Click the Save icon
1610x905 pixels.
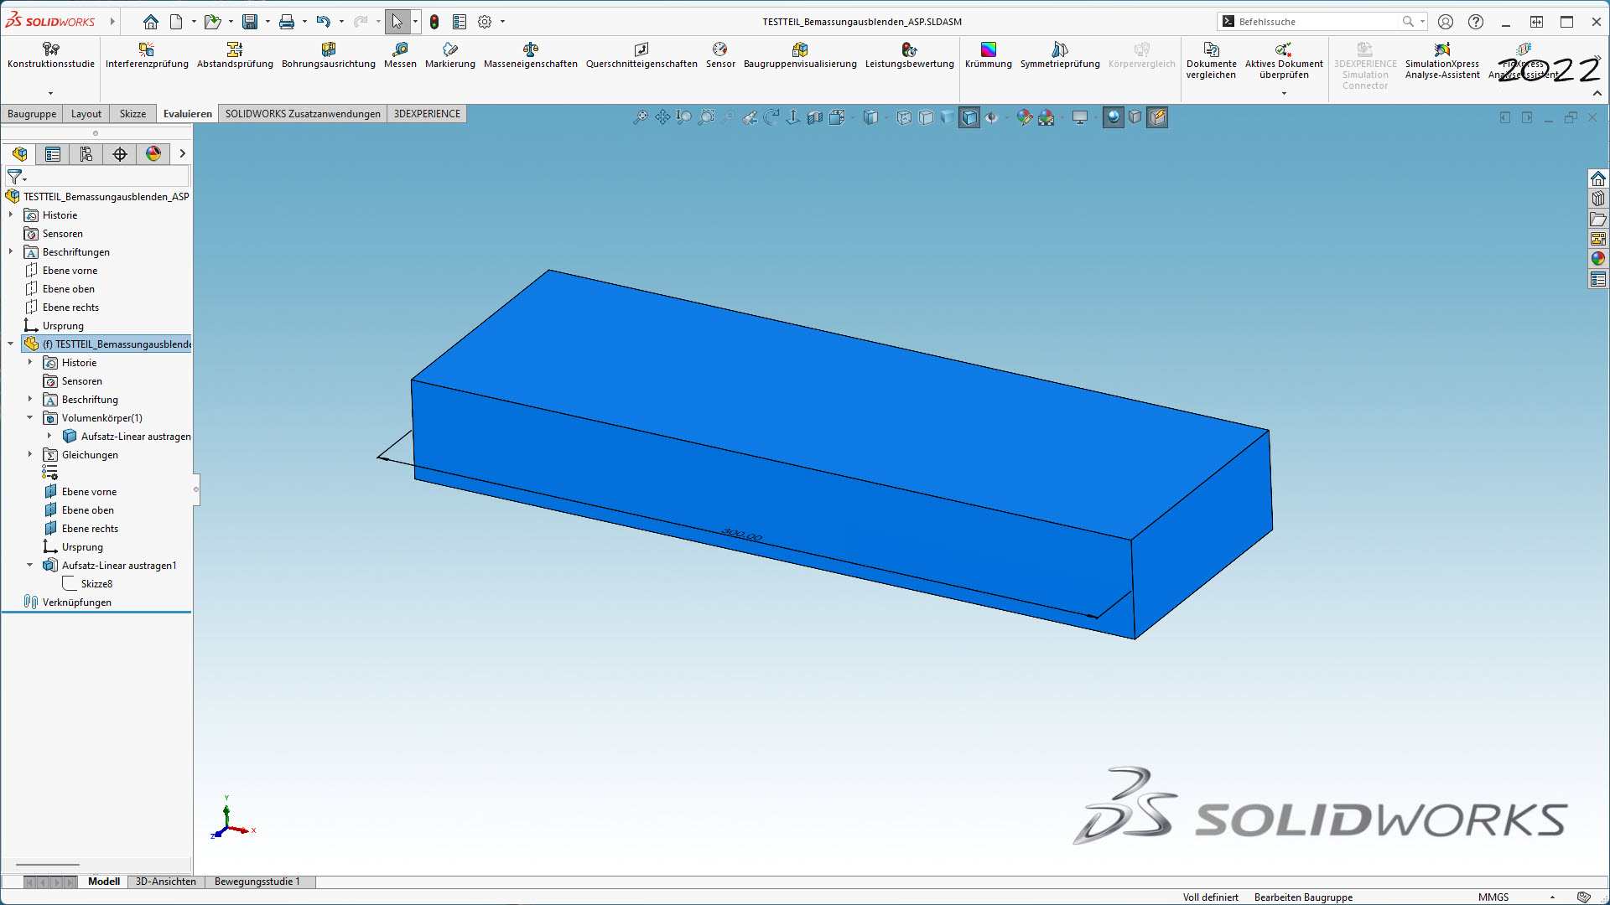tap(250, 22)
